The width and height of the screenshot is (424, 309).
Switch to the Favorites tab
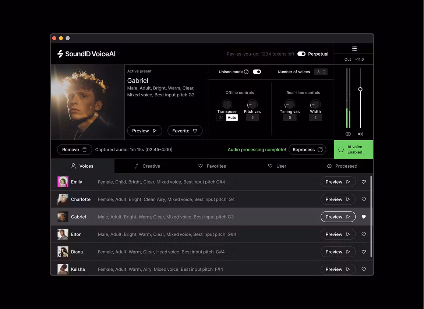click(x=212, y=166)
